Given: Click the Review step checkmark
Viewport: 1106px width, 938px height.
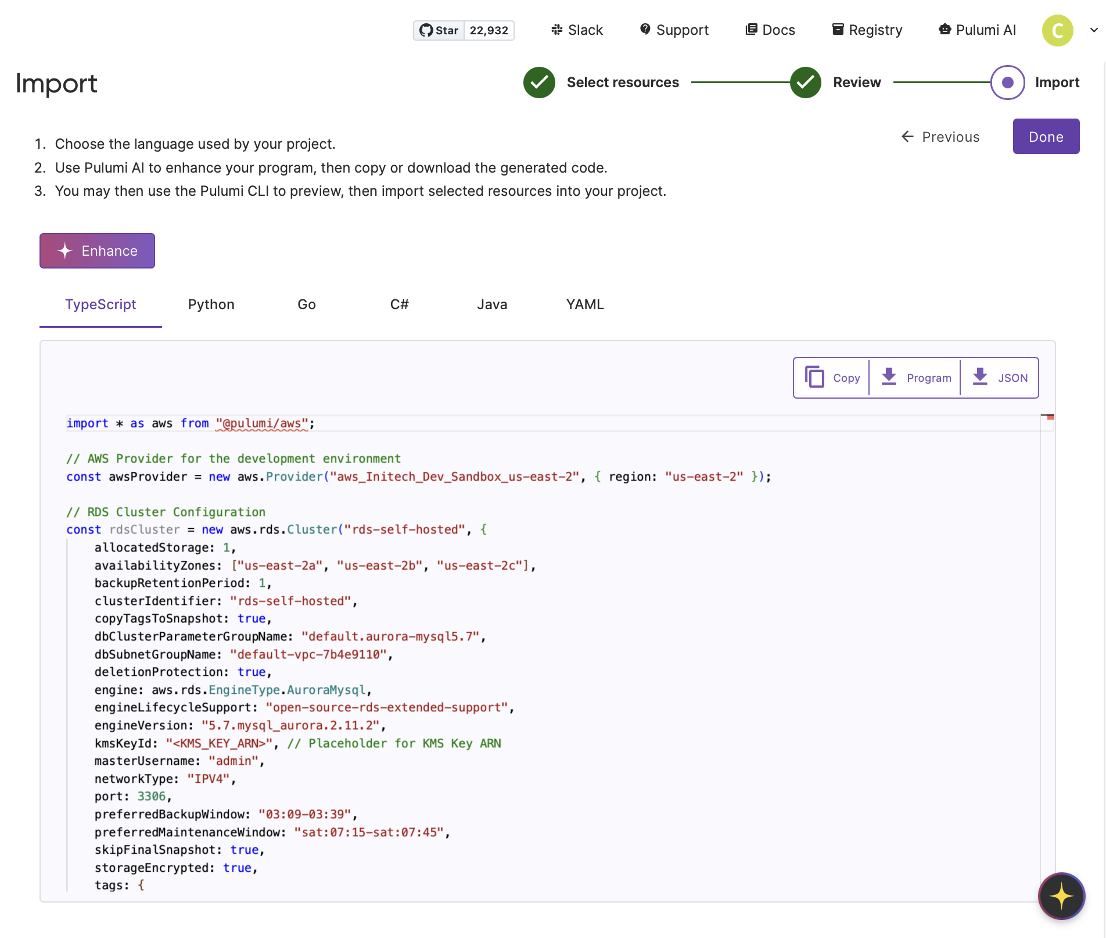Looking at the screenshot, I should point(805,83).
